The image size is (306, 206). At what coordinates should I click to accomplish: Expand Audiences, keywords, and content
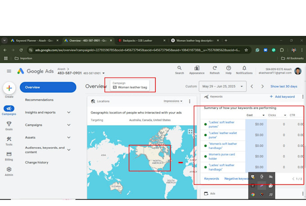click(69, 150)
